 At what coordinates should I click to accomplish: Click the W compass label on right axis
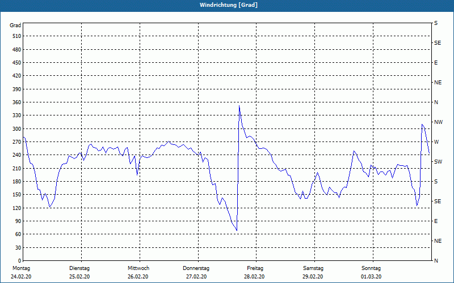point(436,142)
